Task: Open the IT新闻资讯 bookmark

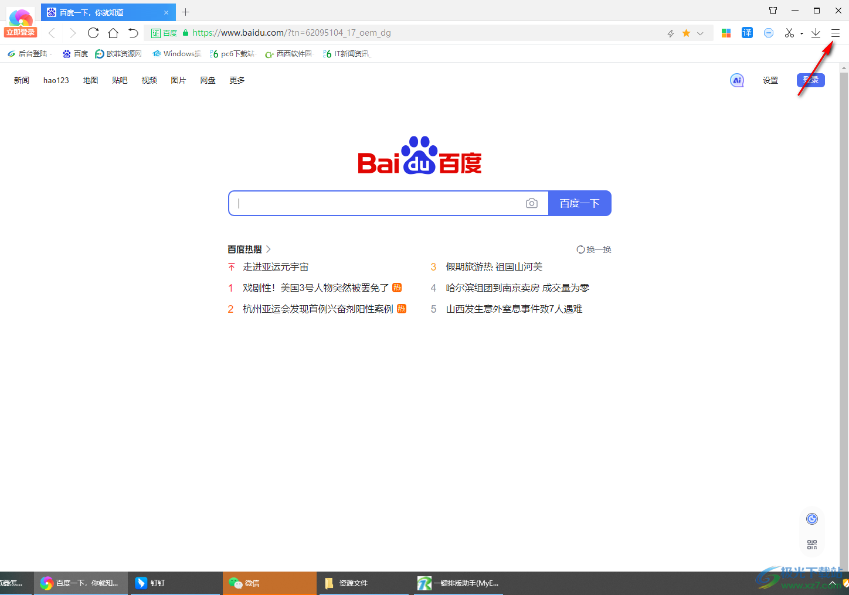Action: (347, 54)
